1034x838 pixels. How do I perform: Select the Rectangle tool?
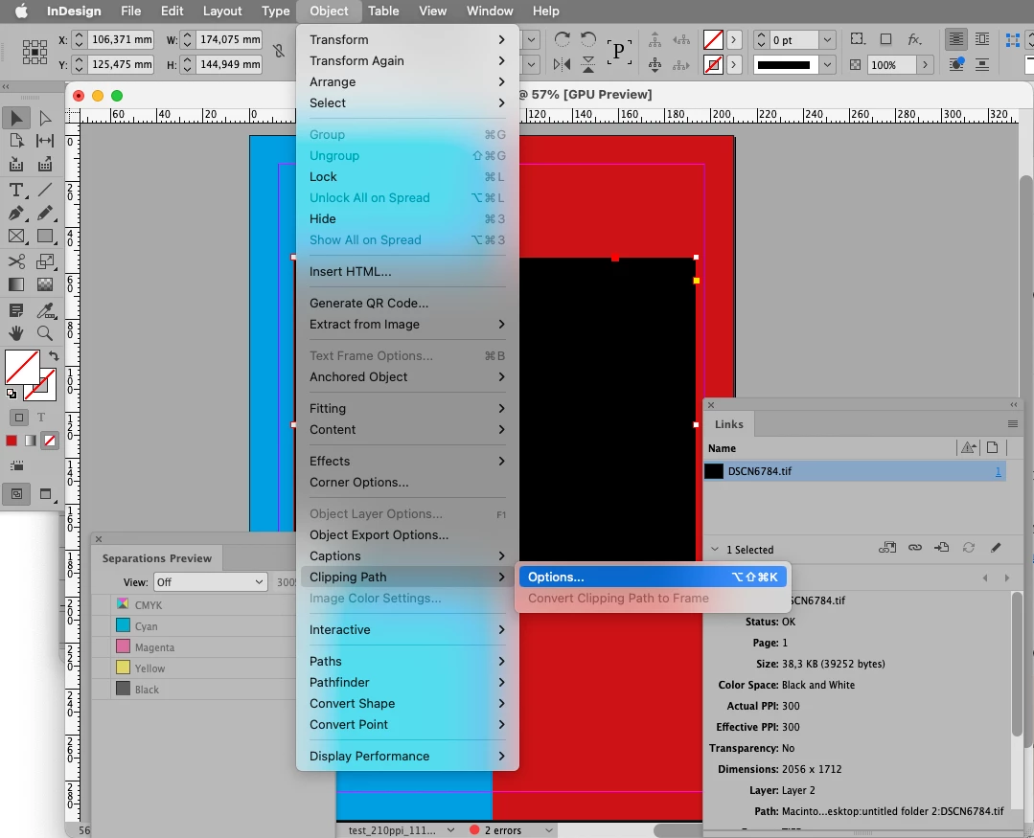pyautogui.click(x=45, y=237)
